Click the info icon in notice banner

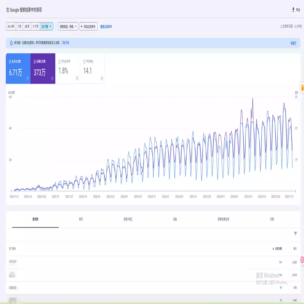(x=11, y=43)
